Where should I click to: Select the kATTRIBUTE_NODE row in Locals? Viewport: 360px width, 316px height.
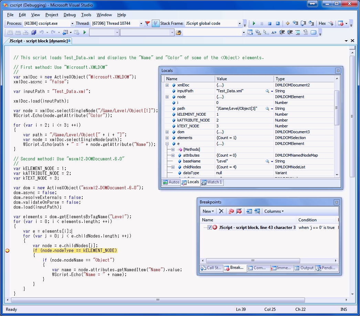click(x=249, y=120)
